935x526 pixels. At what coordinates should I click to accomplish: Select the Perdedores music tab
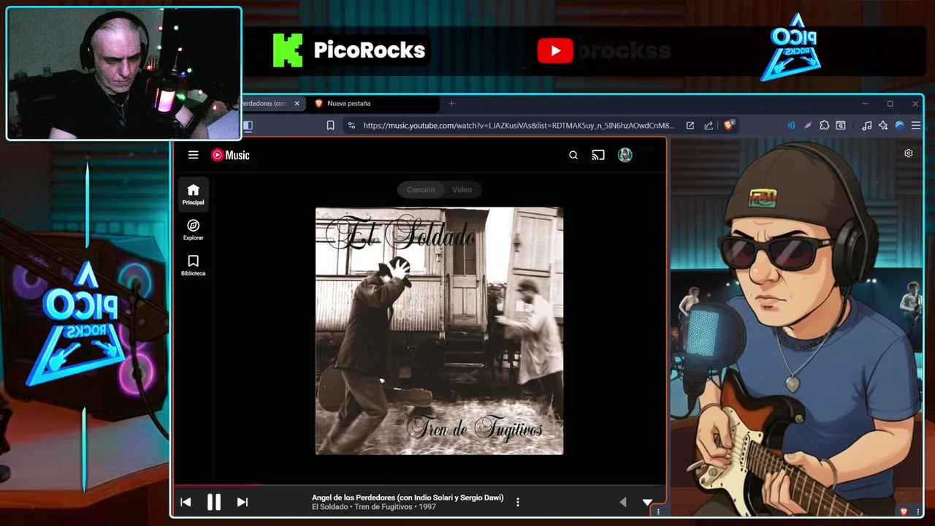click(x=264, y=104)
